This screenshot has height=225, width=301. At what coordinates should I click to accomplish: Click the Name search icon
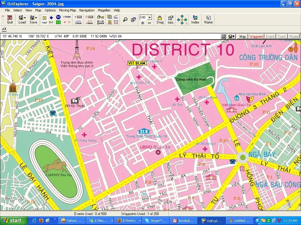208,20
